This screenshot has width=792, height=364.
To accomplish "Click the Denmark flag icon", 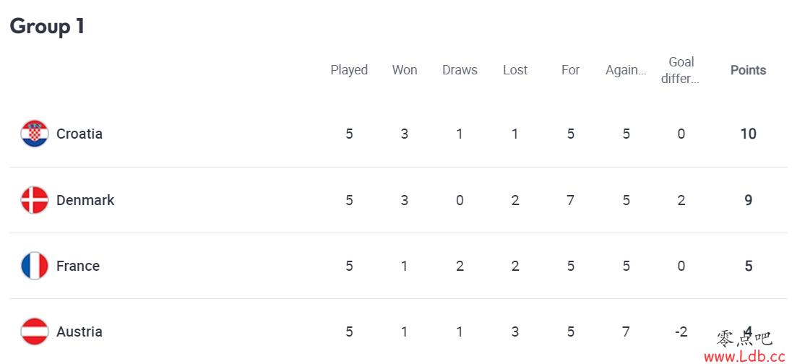I will [35, 200].
